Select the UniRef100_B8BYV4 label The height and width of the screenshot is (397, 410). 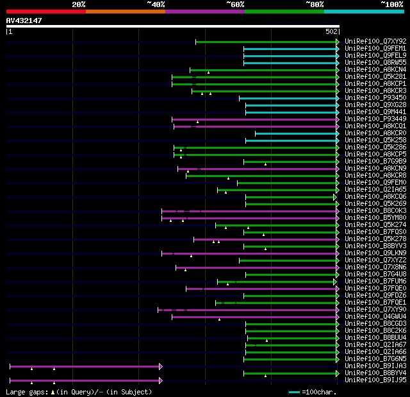375,373
